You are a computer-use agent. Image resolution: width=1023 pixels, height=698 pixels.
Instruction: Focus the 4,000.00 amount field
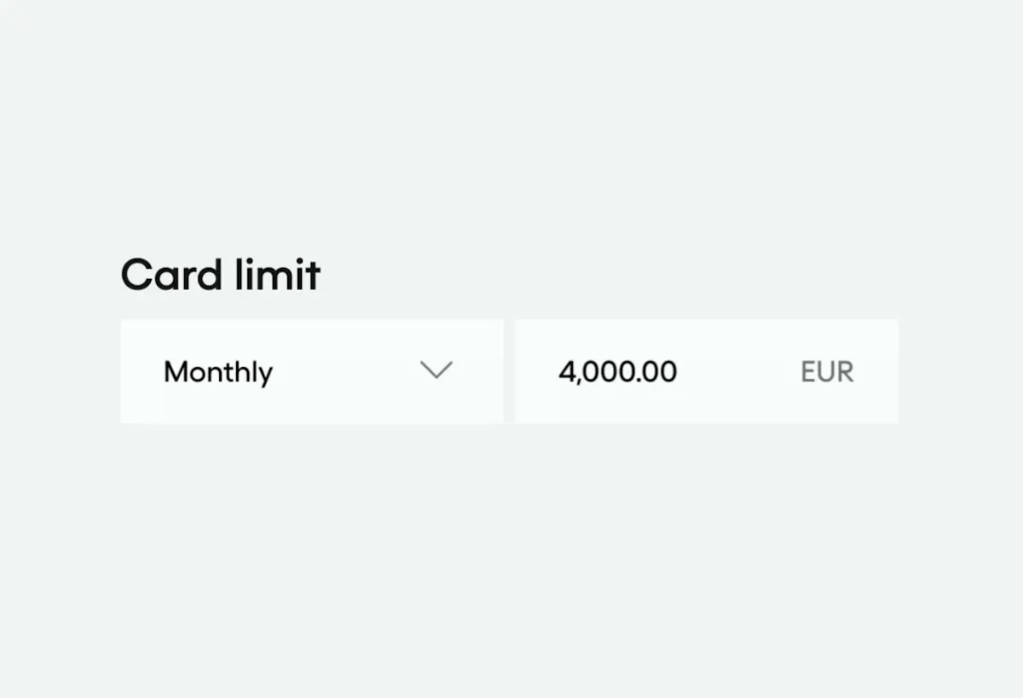coord(707,371)
